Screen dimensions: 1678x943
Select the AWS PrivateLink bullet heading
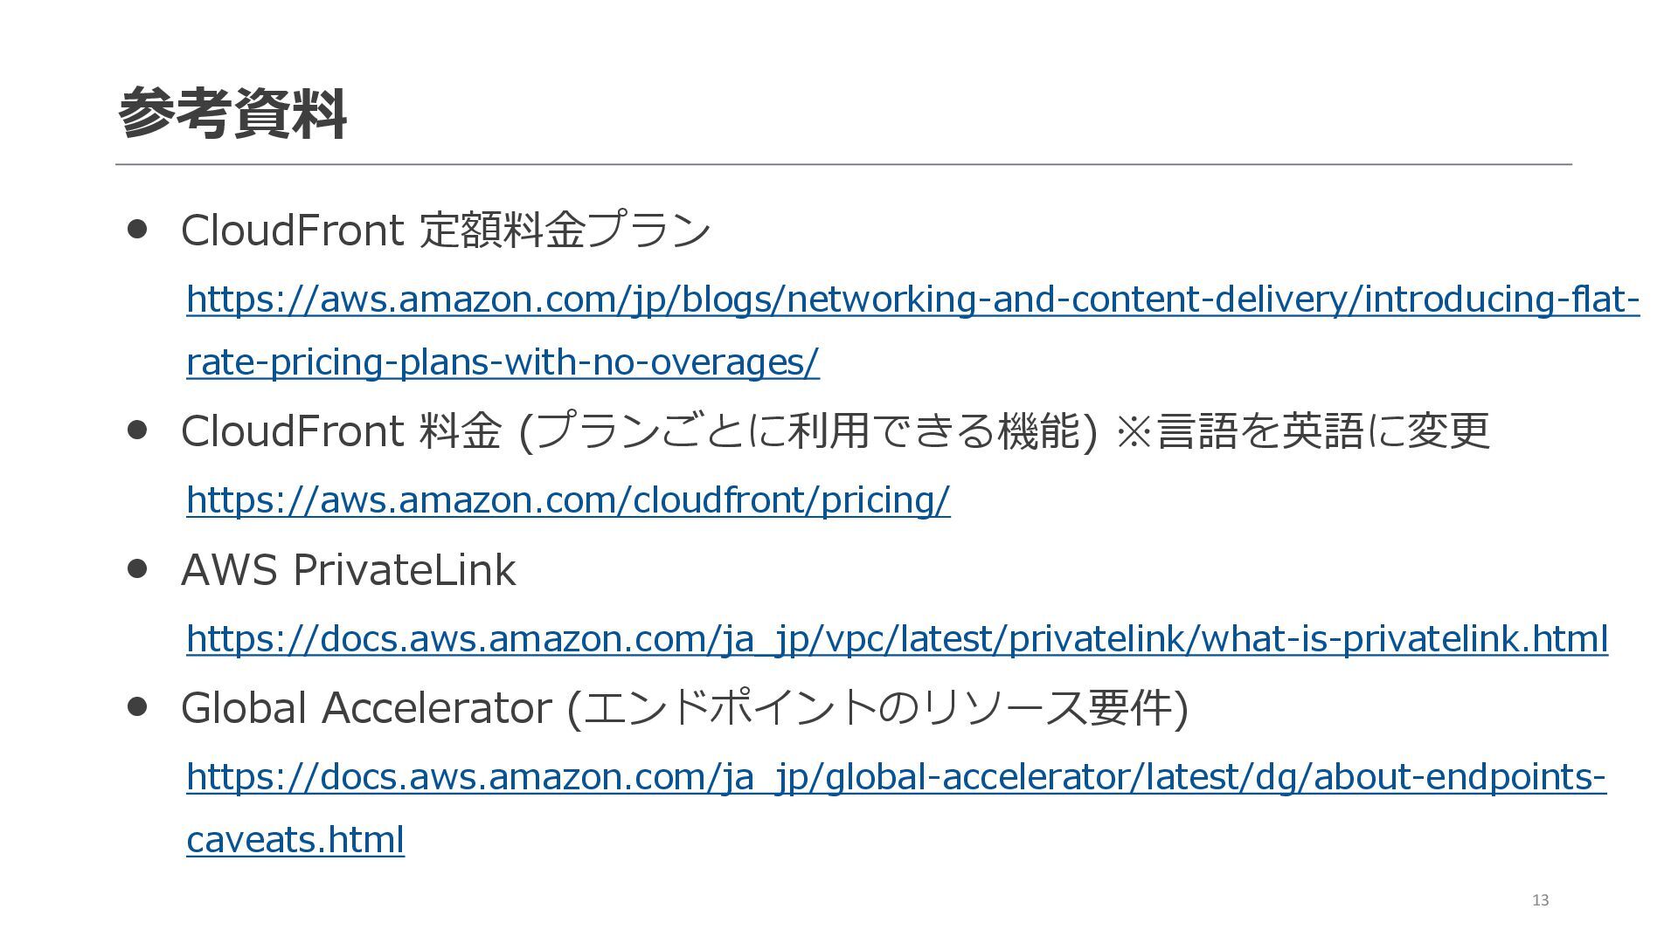pyautogui.click(x=348, y=570)
